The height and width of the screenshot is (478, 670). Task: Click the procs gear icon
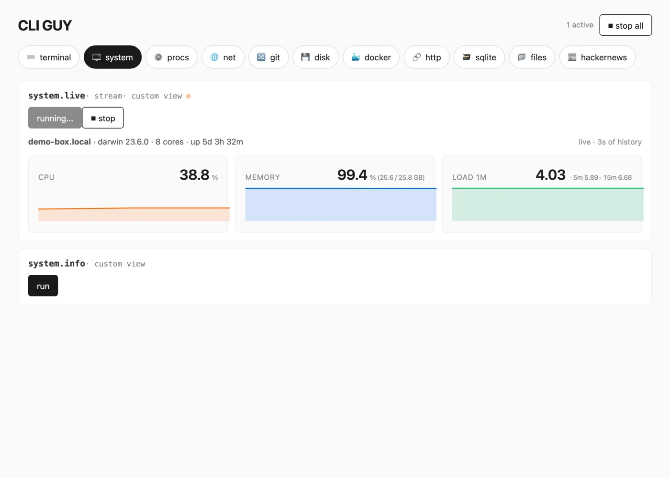click(x=158, y=57)
